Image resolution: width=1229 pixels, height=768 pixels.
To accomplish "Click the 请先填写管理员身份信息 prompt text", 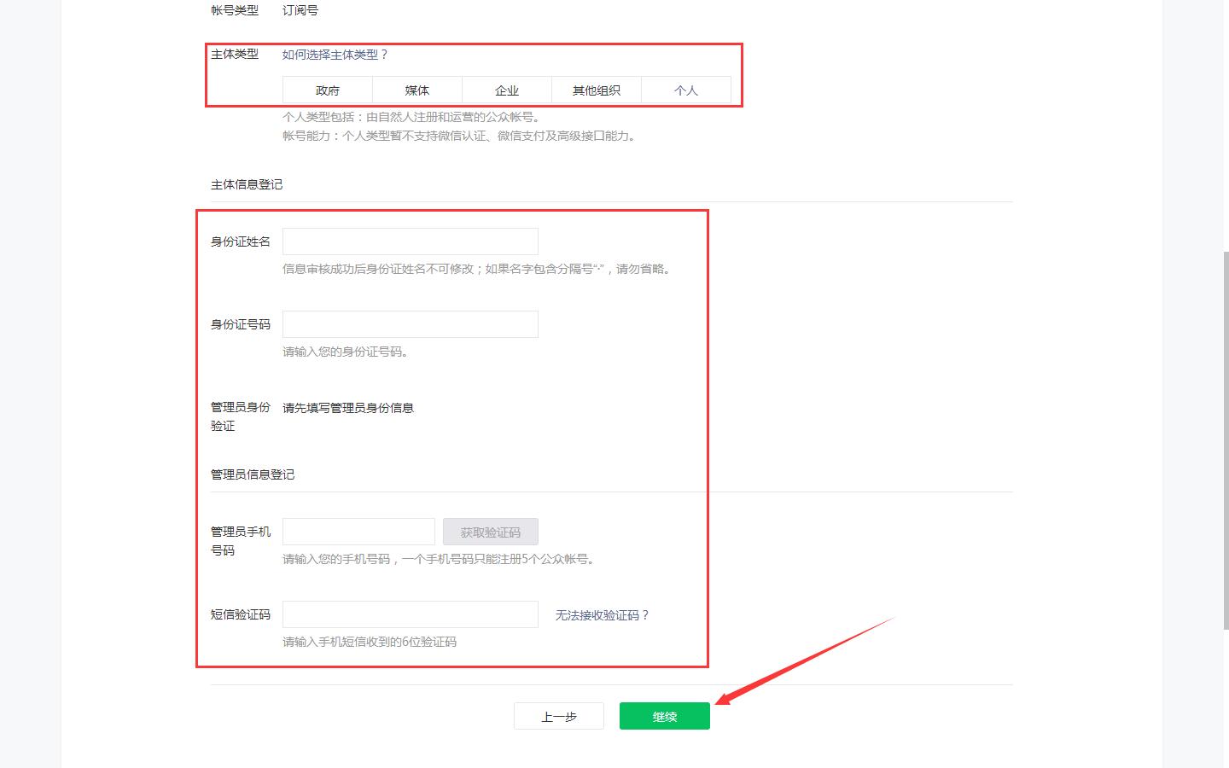I will coord(347,408).
